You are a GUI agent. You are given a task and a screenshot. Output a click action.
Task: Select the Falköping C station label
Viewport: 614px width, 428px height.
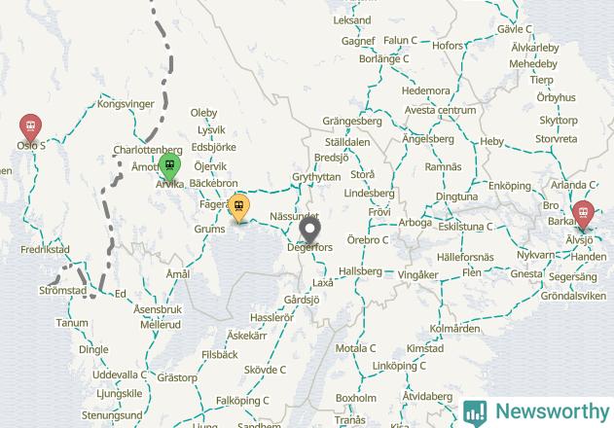(242, 401)
